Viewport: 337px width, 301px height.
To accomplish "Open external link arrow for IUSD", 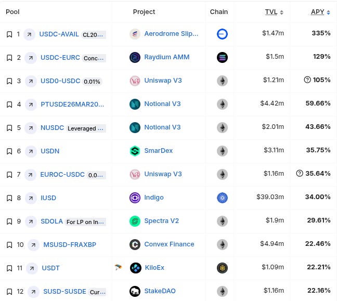I will (31, 198).
